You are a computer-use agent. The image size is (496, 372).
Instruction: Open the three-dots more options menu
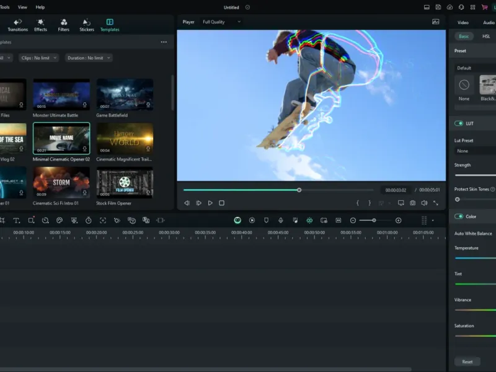(164, 42)
